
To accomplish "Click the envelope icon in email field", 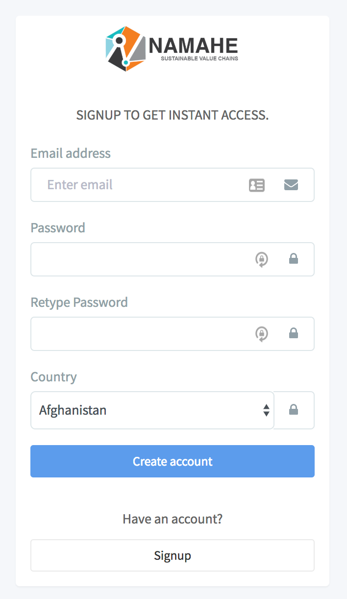I will [x=291, y=185].
